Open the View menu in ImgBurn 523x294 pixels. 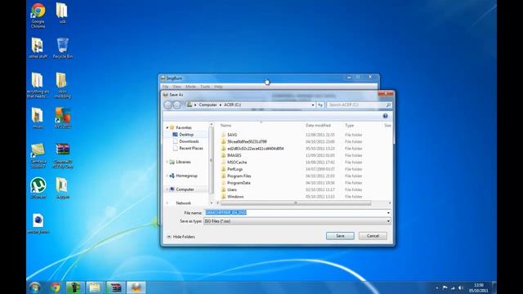177,87
